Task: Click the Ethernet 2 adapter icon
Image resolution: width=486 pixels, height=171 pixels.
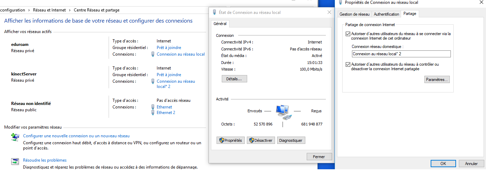Action: pos(153,113)
